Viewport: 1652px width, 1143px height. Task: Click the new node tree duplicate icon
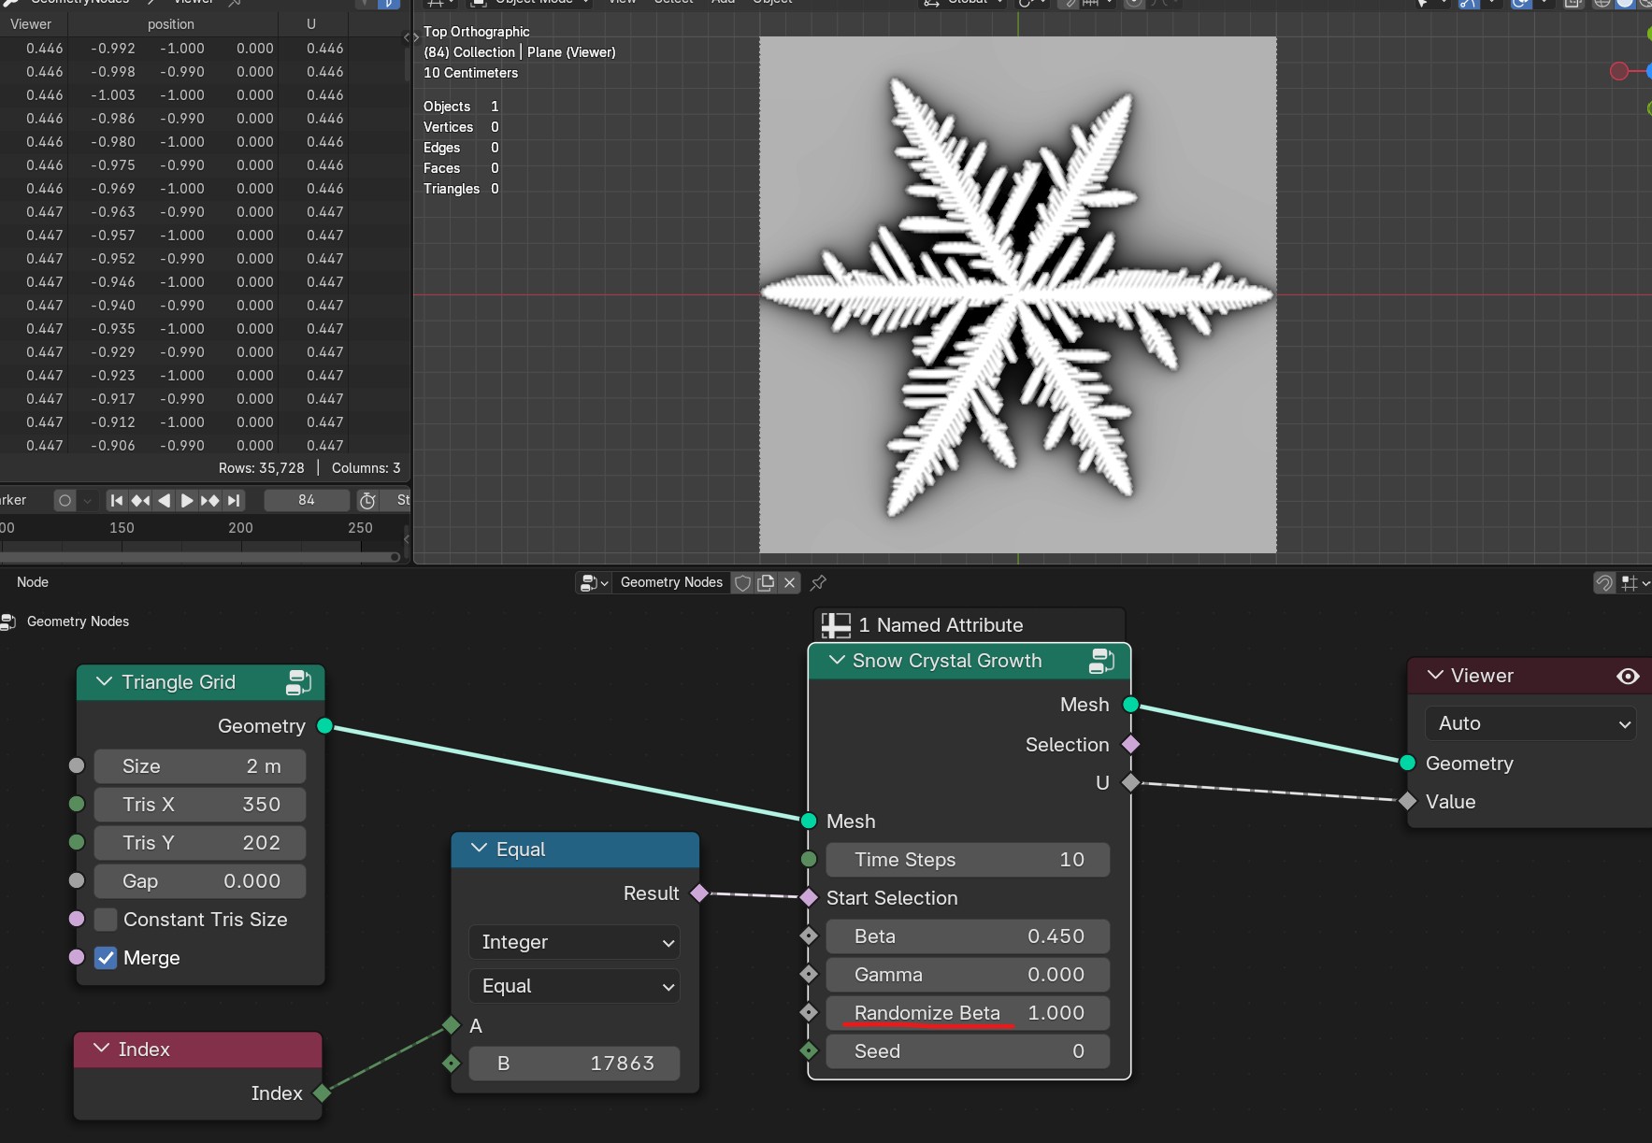(766, 582)
